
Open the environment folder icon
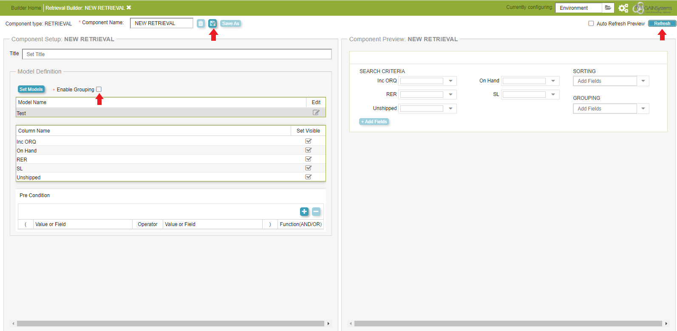coord(608,8)
